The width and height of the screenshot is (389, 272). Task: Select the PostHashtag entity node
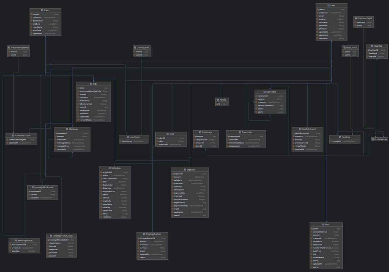tap(379, 139)
